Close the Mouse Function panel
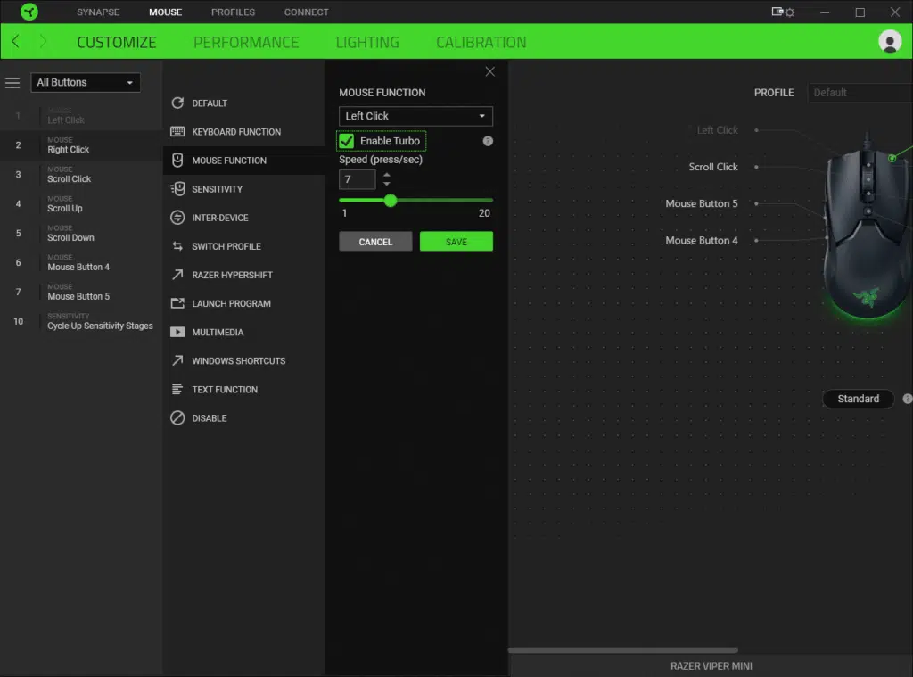913x677 pixels. 489,71
